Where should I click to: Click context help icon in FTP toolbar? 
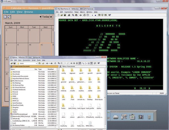99,63
